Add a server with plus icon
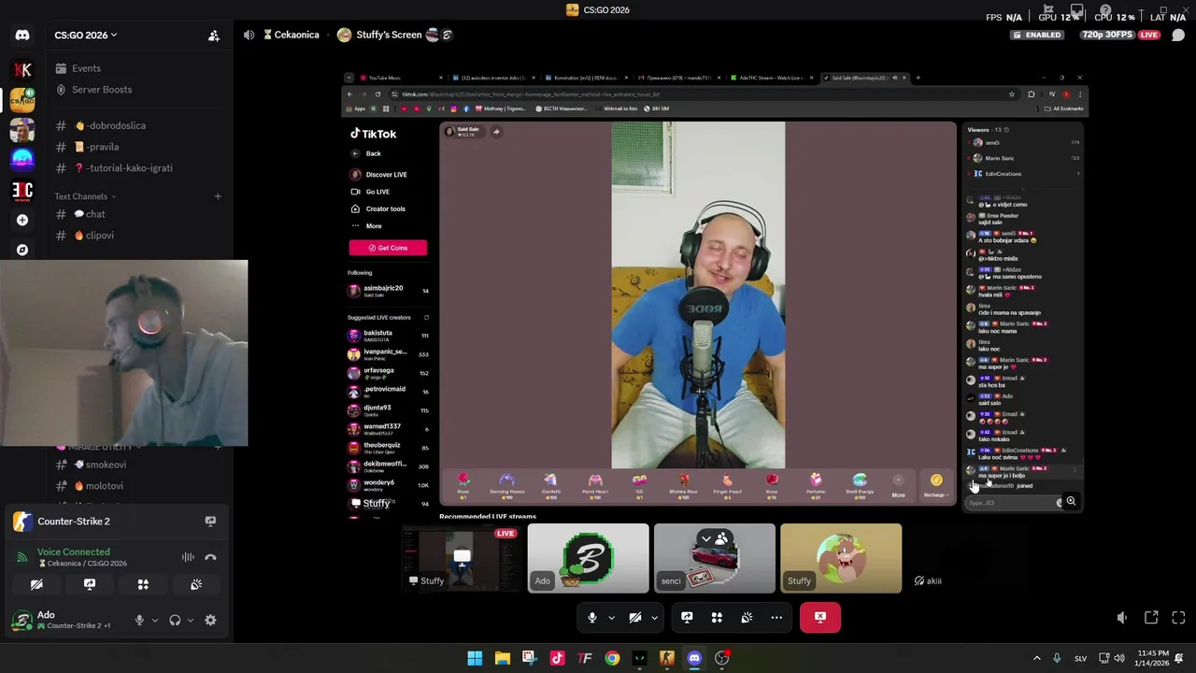Image resolution: width=1196 pixels, height=673 pixels. 22,220
